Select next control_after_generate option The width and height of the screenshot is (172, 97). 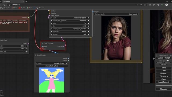pyautogui.click(x=89, y=20)
